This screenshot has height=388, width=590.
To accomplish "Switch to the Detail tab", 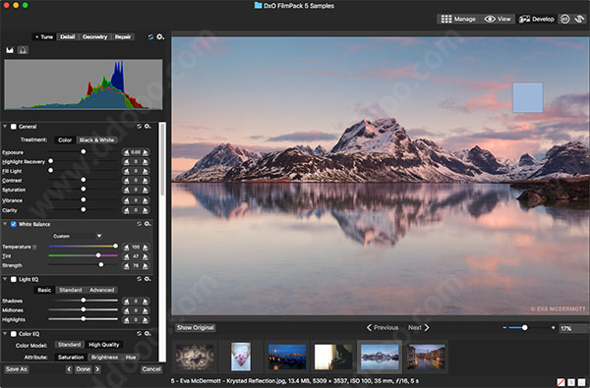I will pos(68,37).
